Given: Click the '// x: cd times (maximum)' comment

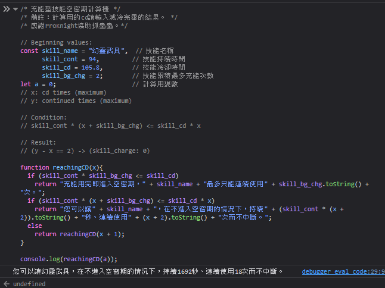Looking at the screenshot, I should (x=63, y=92).
